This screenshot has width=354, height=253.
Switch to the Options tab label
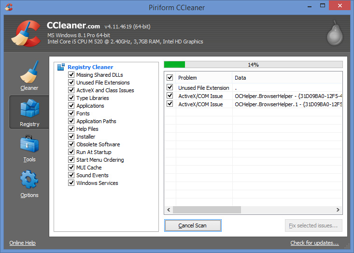(29, 195)
